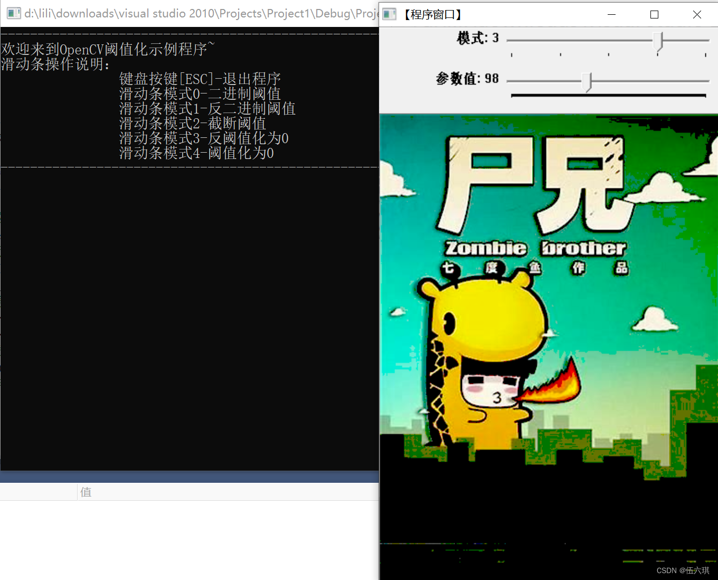This screenshot has width=718, height=580.
Task: Click the 滑动条操作说明 line in console
Action: (56, 64)
